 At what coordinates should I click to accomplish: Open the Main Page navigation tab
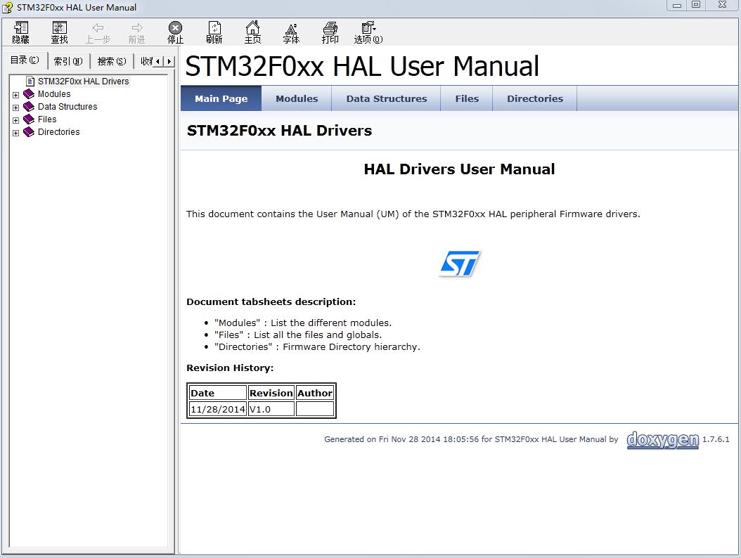[221, 98]
